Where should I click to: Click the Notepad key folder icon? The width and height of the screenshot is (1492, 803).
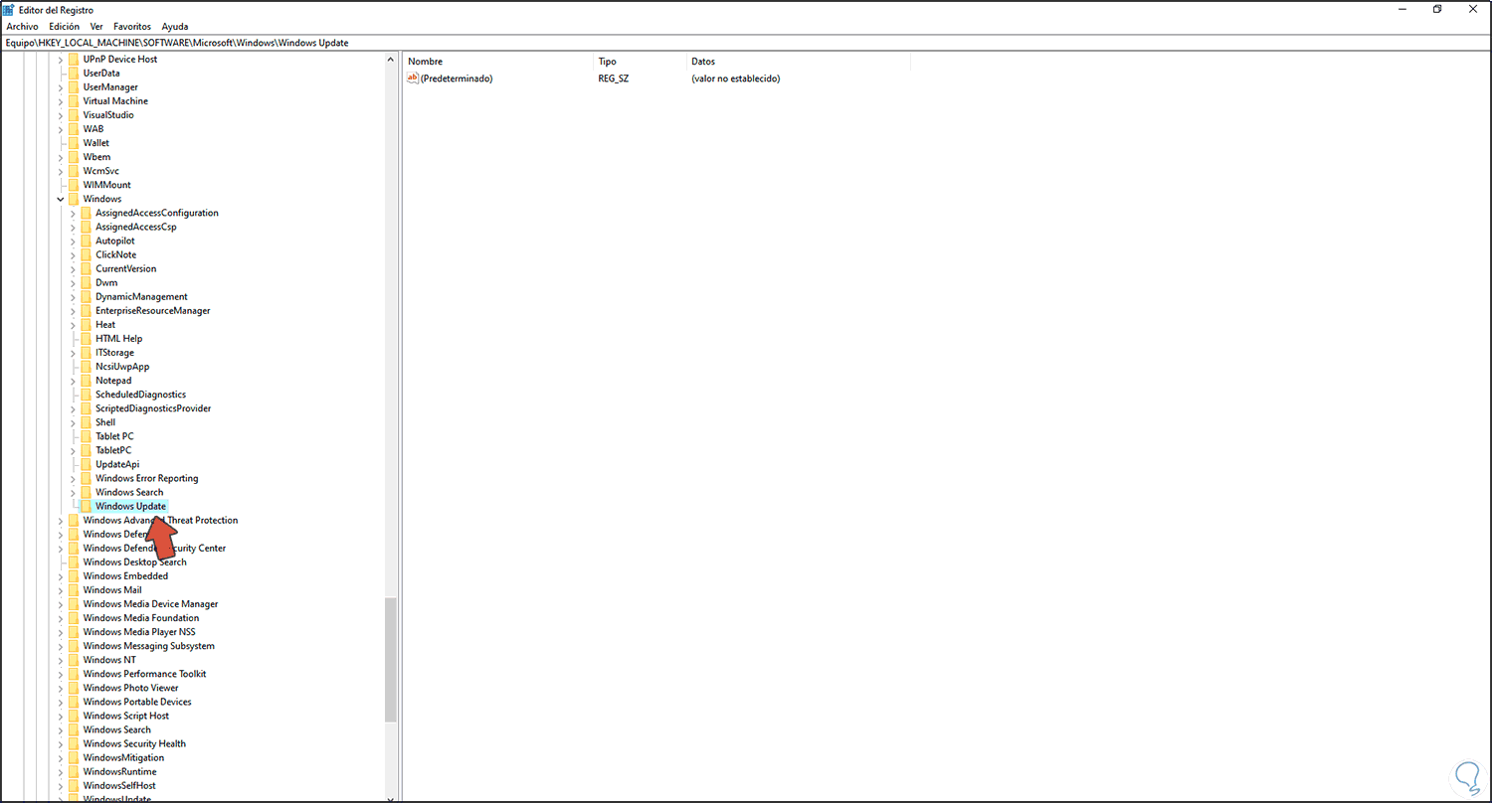87,381
